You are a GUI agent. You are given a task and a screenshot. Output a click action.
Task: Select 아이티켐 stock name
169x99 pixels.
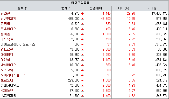7,55
